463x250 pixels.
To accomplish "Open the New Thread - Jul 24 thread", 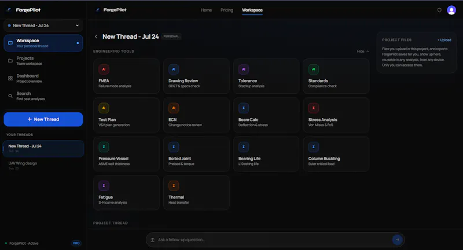I will pos(43,149).
